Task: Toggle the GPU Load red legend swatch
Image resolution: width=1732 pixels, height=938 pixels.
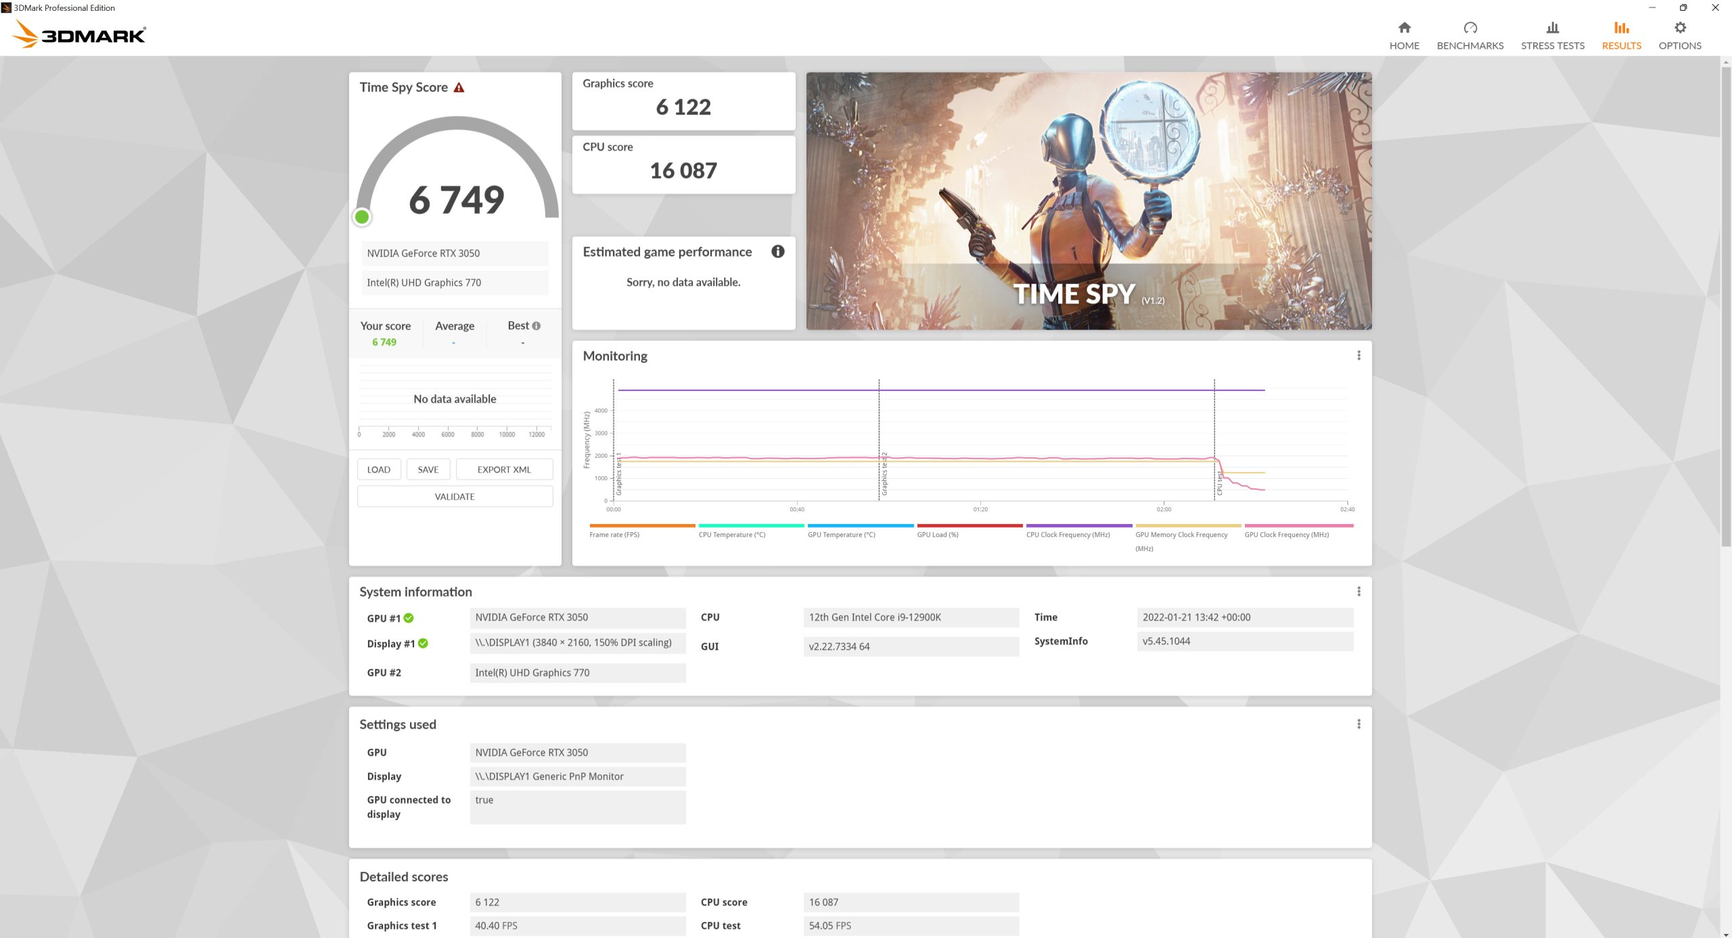Action: click(x=969, y=525)
